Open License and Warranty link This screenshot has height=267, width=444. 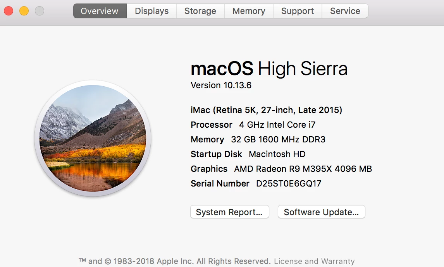pos(314,261)
